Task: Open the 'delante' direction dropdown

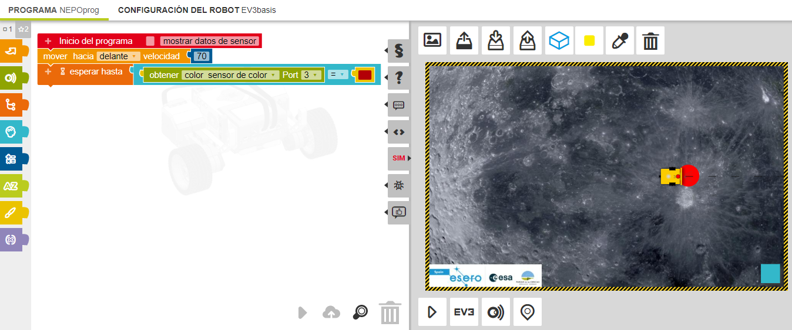Action: [118, 56]
